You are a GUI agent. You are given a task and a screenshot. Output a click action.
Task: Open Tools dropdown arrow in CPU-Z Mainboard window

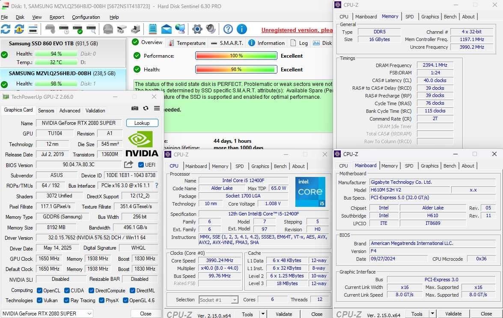click(x=432, y=314)
